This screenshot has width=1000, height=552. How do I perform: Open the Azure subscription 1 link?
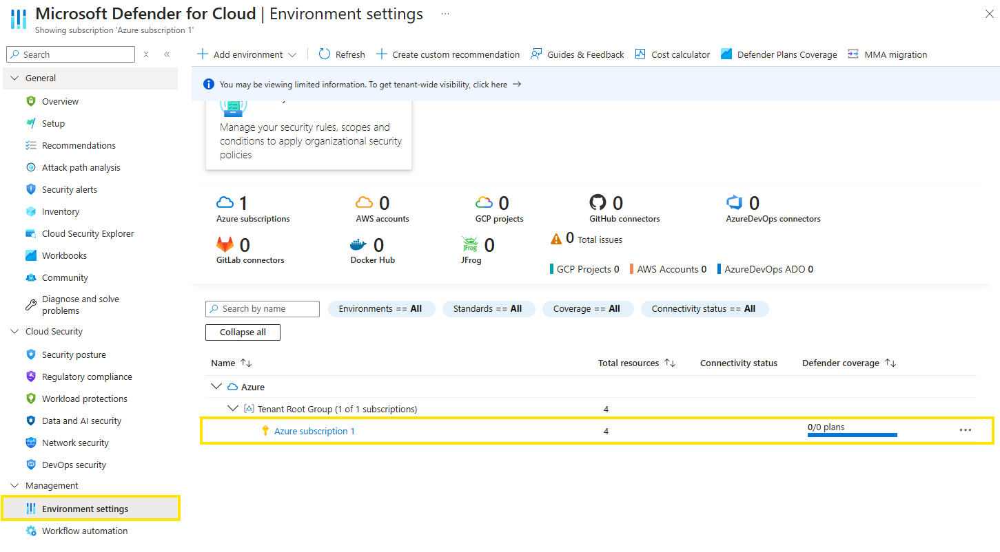(x=315, y=431)
